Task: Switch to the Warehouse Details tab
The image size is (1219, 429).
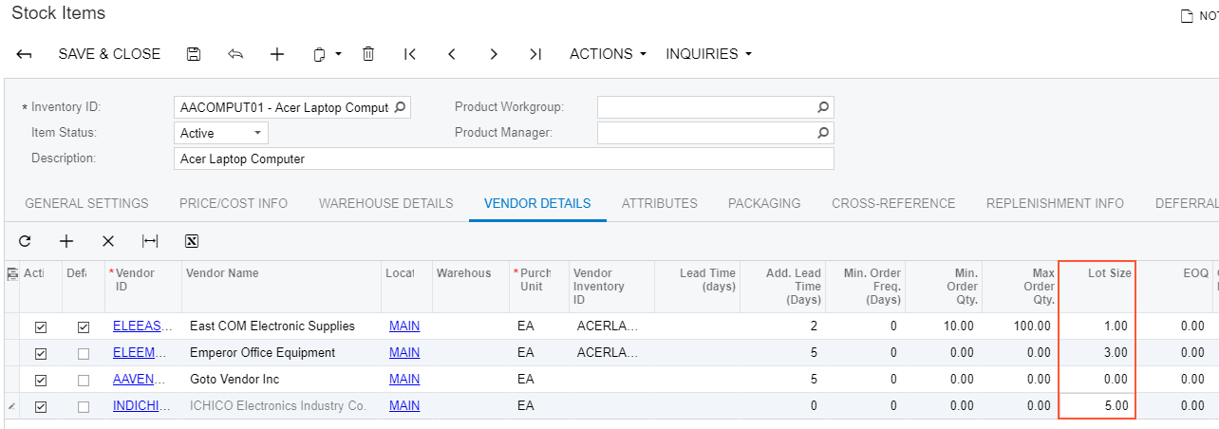Action: pos(385,203)
